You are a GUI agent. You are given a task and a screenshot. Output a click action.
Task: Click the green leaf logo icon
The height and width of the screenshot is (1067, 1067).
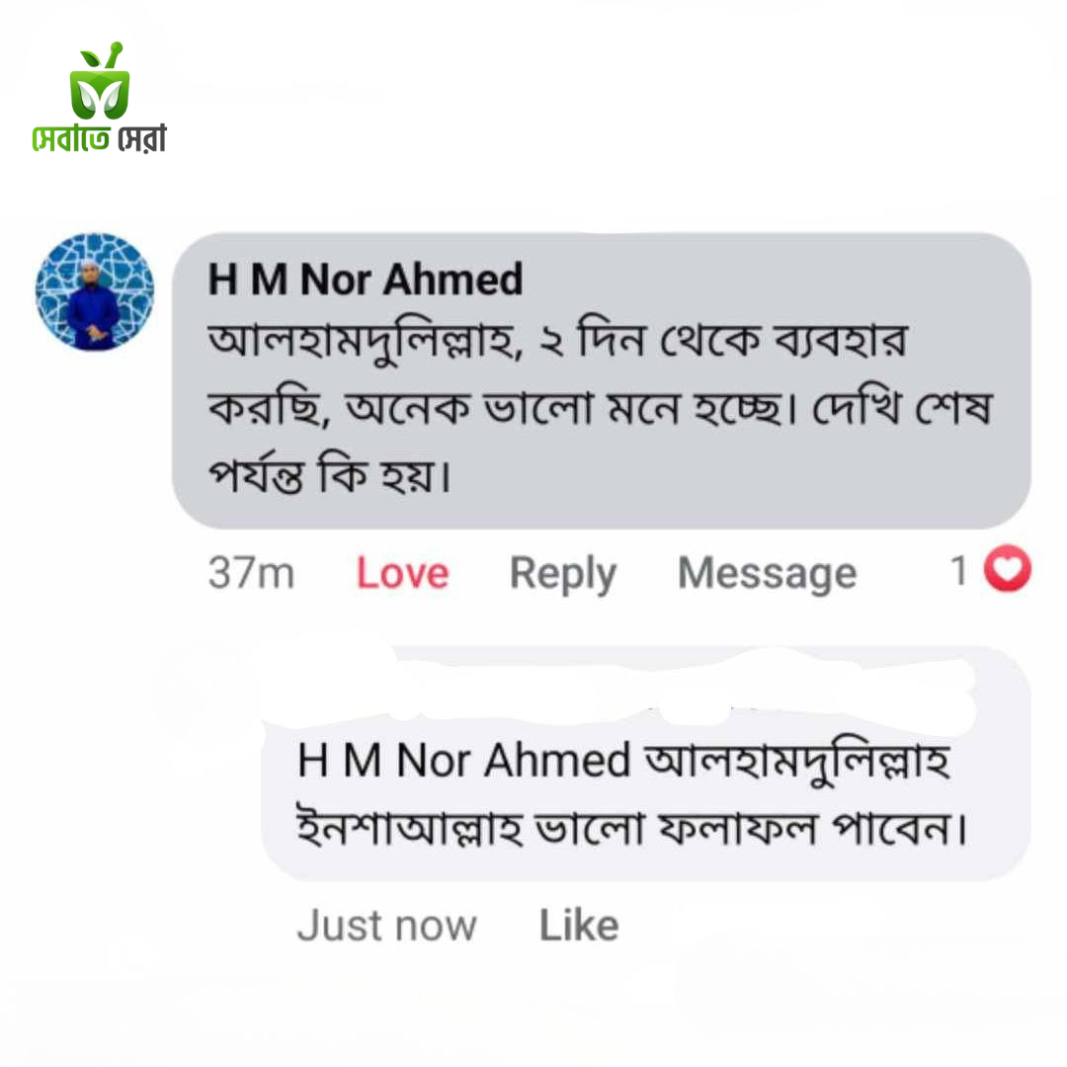99,85
